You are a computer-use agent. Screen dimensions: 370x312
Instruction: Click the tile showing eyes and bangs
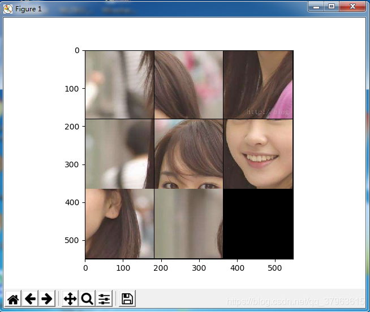189,154
